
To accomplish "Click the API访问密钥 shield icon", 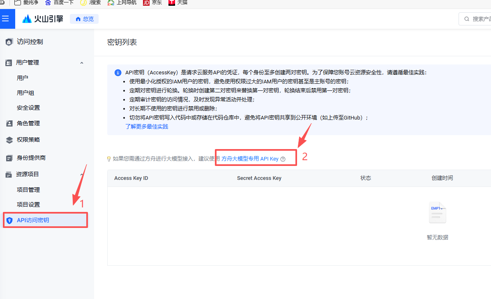I will point(9,221).
